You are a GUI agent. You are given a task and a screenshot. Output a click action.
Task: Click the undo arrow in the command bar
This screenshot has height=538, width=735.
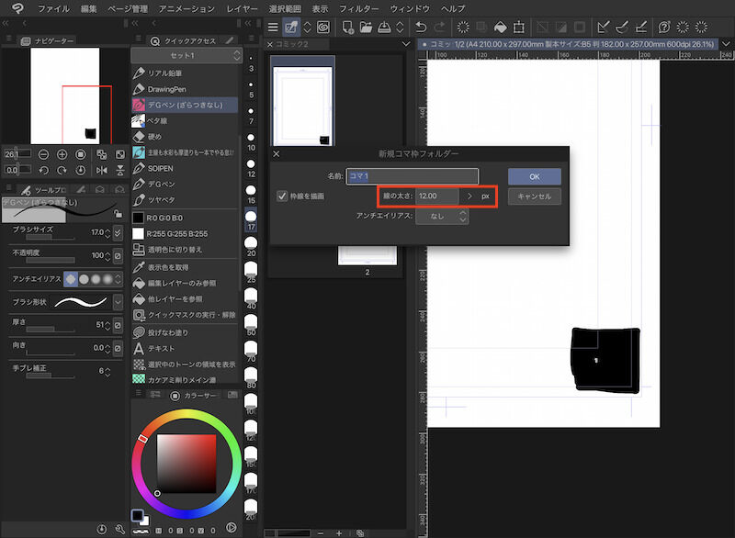[x=421, y=28]
